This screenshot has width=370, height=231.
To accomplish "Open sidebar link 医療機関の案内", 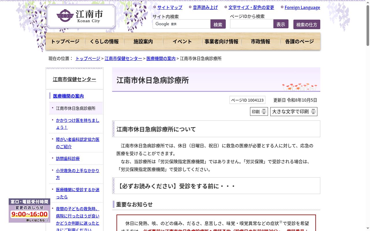I will click(x=68, y=96).
